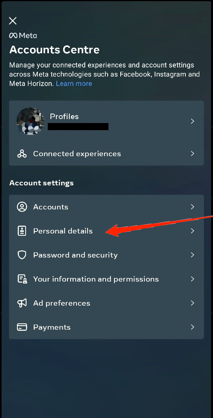213x418 pixels.
Task: Click the Payments credit card icon
Action: pos(22,327)
